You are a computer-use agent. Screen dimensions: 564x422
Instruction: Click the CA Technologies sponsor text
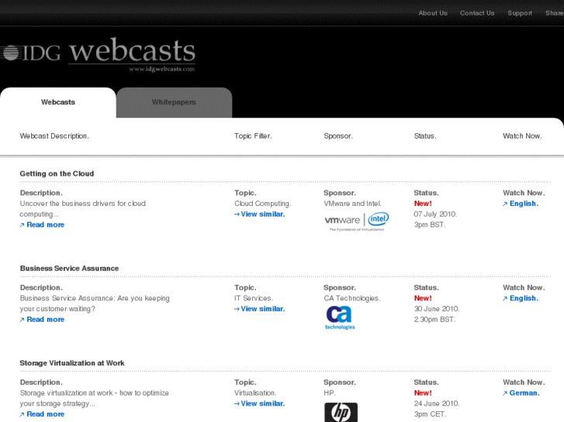tap(351, 298)
